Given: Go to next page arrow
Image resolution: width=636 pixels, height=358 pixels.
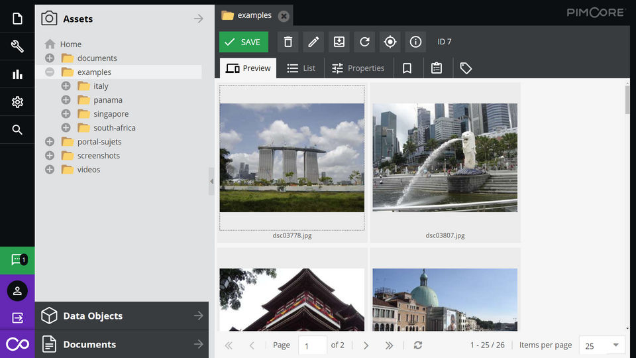Looking at the screenshot, I should point(366,345).
